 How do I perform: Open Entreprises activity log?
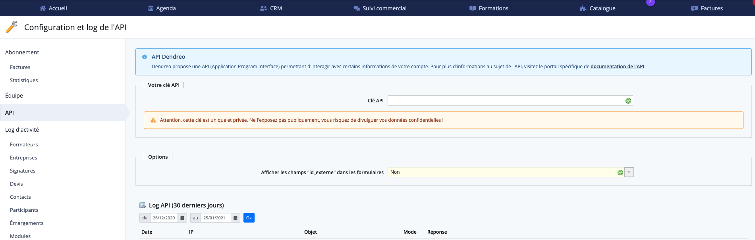pos(23,158)
